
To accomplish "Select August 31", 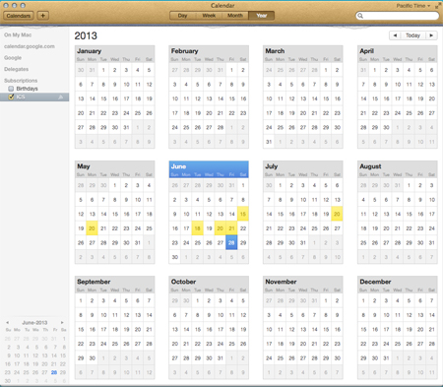I will 431,243.
